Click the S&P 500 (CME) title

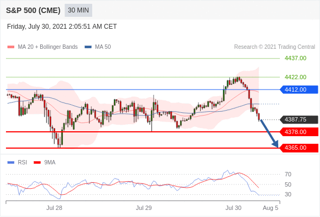click(33, 10)
